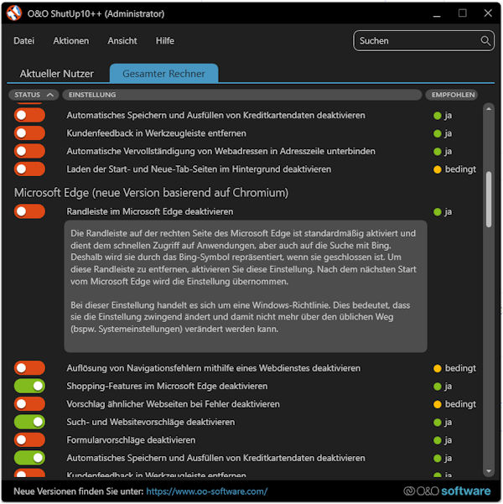Toggle Kundenfeedback in Werkzeugleiste entfernen switch
The image size is (503, 504).
29,133
